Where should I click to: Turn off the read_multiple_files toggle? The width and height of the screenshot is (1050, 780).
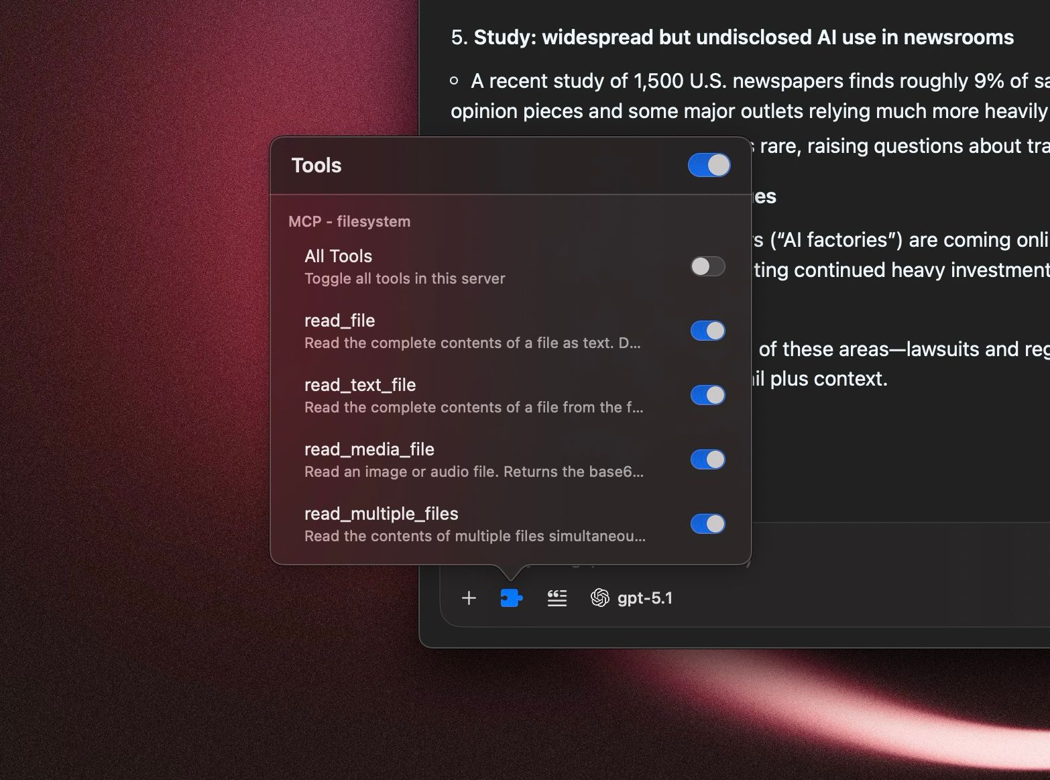coord(707,524)
